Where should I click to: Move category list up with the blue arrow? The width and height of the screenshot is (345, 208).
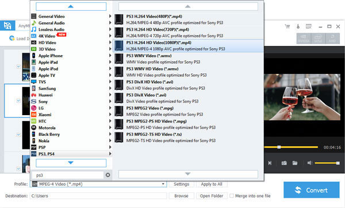[x=71, y=6]
